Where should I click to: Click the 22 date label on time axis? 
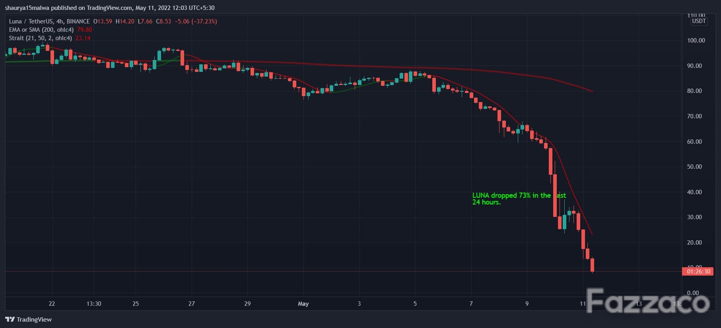[x=52, y=304]
